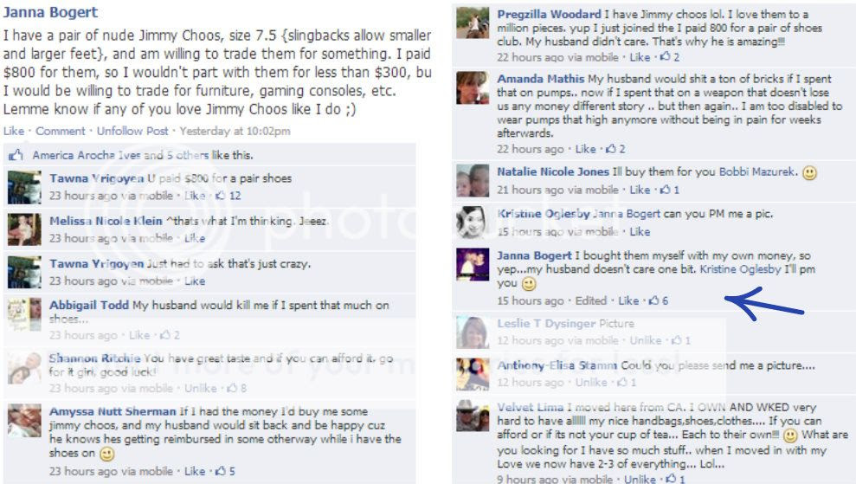Click the like-count thumb on Natalie Nicole Jones' comment
The width and height of the screenshot is (856, 484).
click(666, 190)
